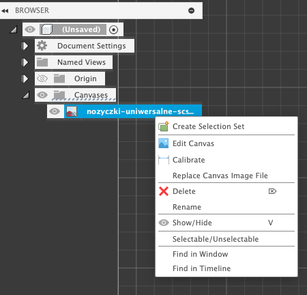Click the Edit Canvas picture icon

[164, 143]
